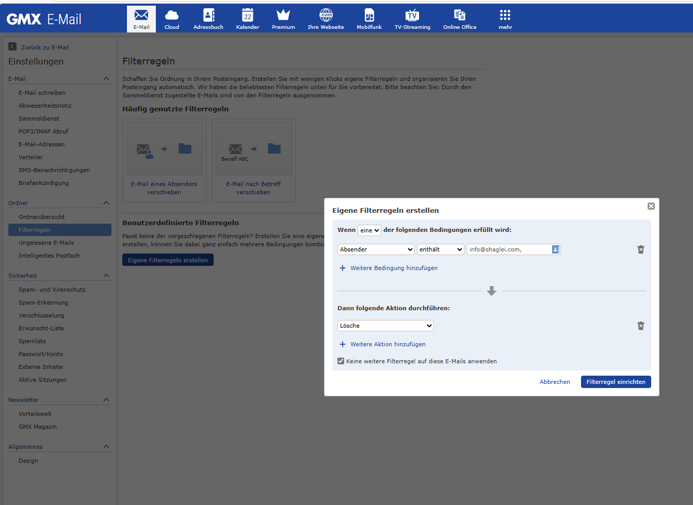
Task: Open E-Mail-Adressen settings
Action: [42, 144]
